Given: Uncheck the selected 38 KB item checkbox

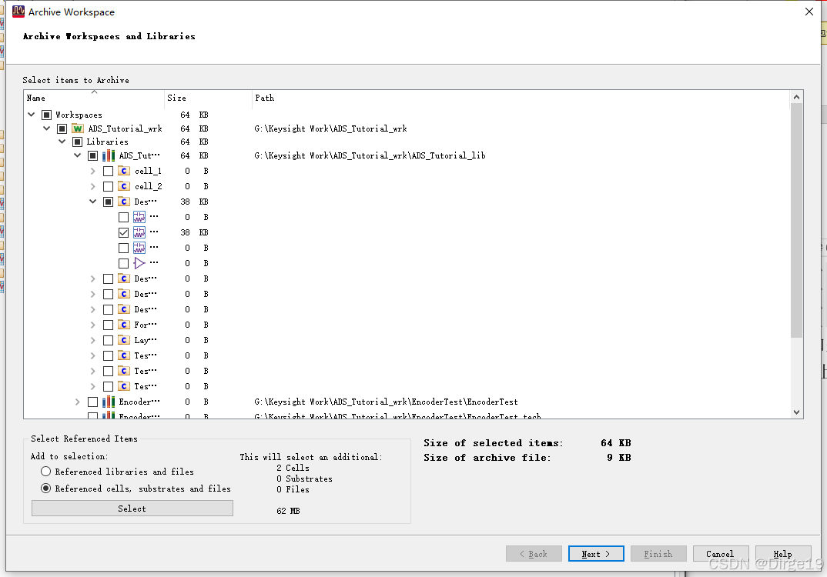Looking at the screenshot, I should 123,232.
